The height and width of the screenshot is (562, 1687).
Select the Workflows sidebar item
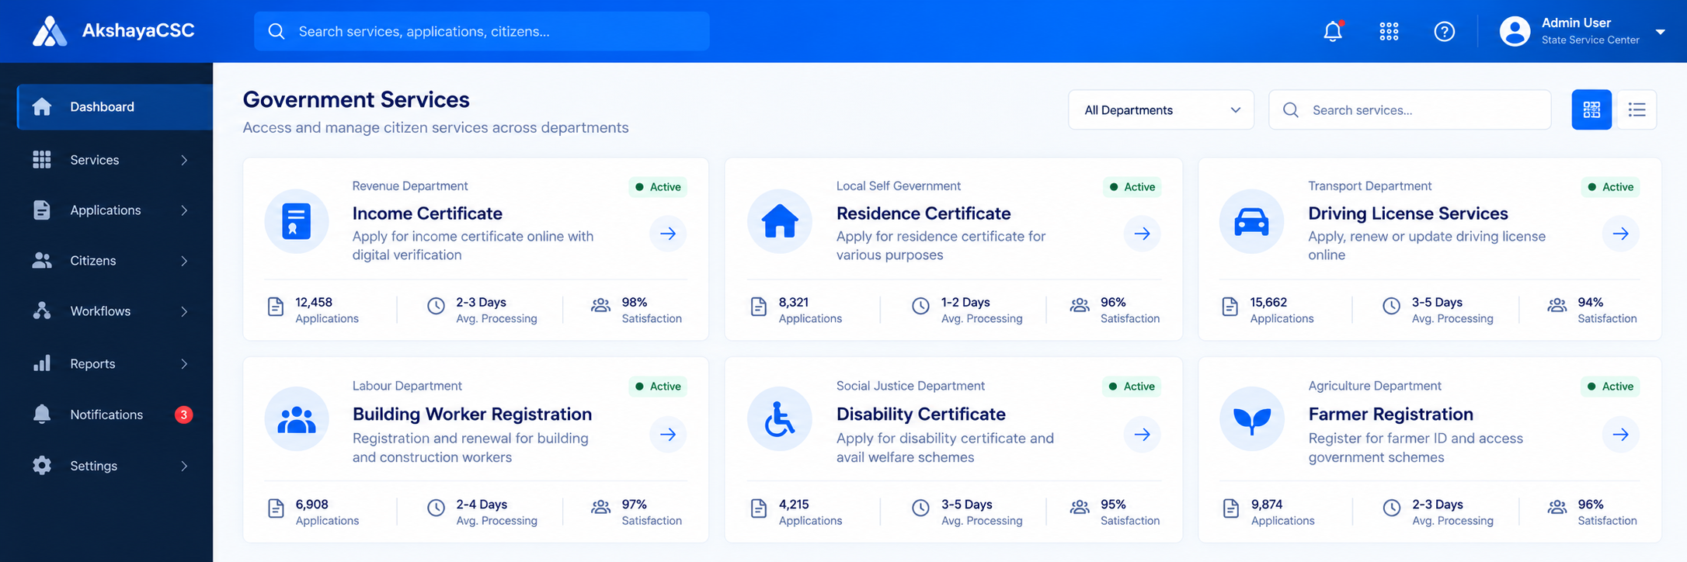pyautogui.click(x=115, y=311)
